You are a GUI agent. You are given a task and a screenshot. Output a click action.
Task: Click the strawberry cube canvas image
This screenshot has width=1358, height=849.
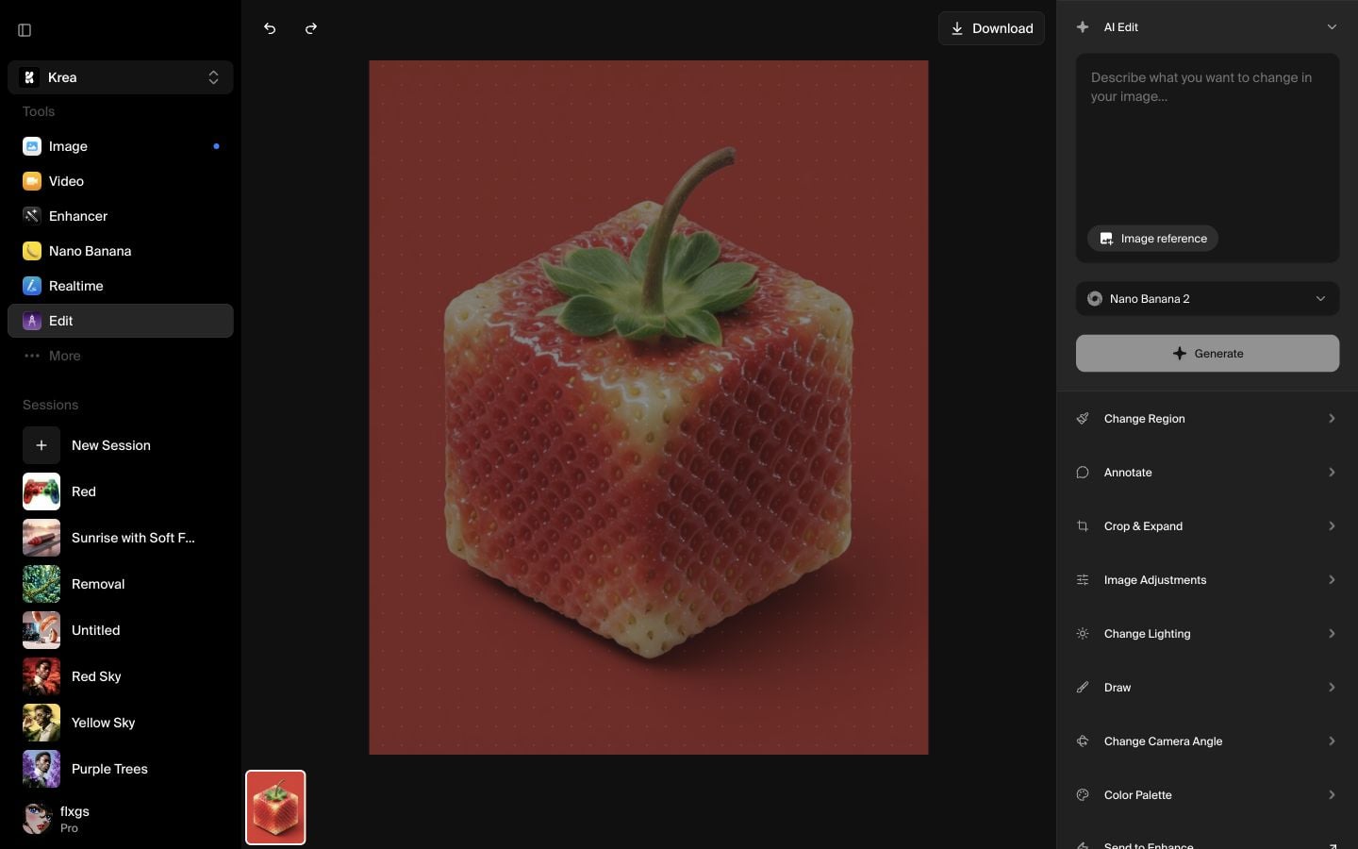[x=649, y=408]
